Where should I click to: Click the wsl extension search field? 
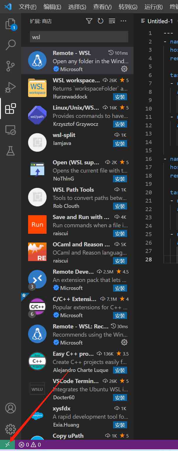[79, 37]
